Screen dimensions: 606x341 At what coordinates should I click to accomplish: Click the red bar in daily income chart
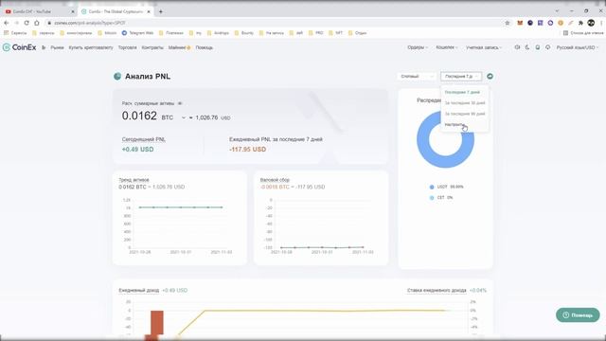157,322
